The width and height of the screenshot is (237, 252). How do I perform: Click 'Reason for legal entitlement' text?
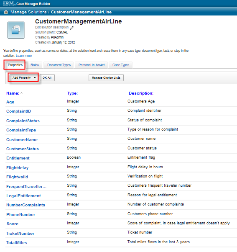tap(152, 195)
